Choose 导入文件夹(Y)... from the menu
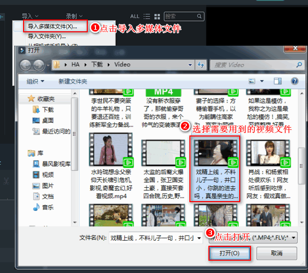This screenshot has height=273, width=308. click(x=47, y=36)
